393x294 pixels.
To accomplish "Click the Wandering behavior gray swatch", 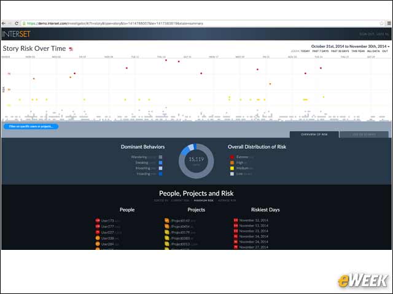I will click(160, 157).
